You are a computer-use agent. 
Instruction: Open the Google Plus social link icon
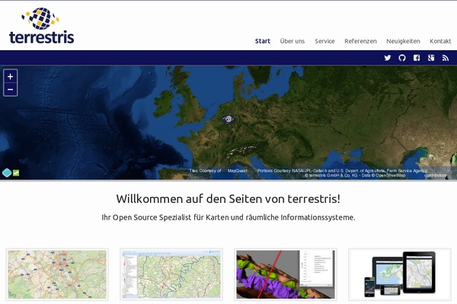click(x=431, y=58)
